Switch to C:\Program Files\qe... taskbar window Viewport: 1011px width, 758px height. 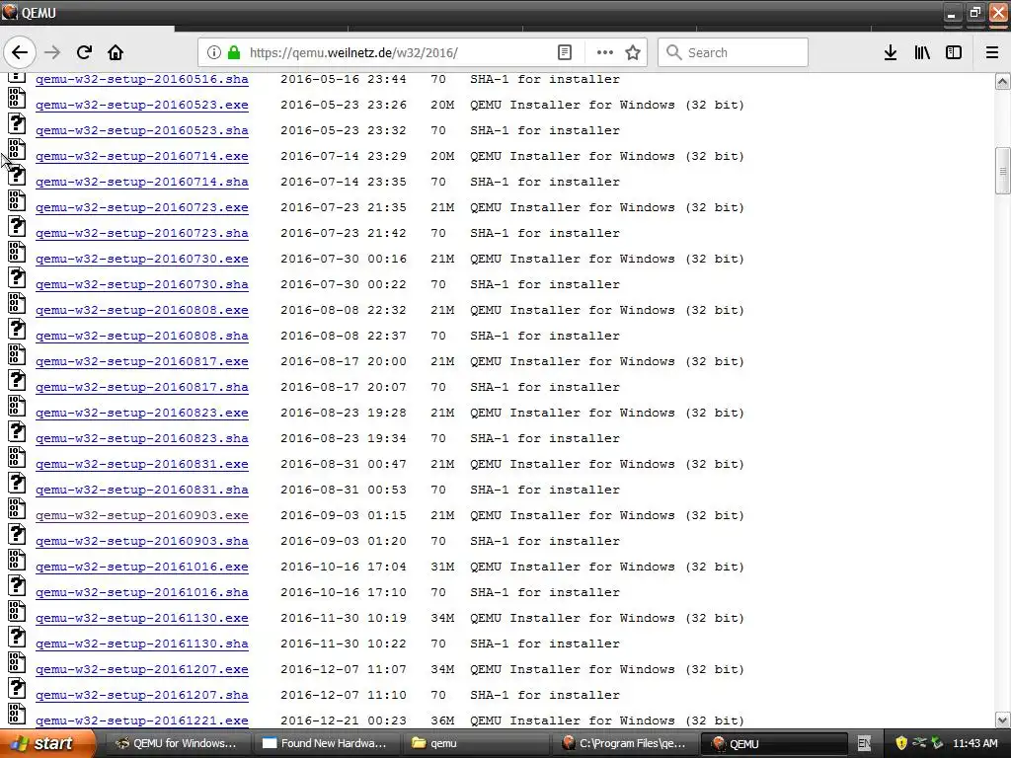[x=625, y=743]
